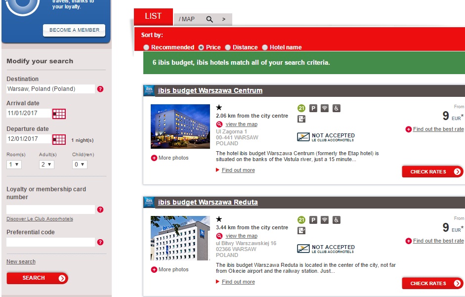The height and width of the screenshot is (297, 465).
Task: Click the magnifier search icon in the tab bar
Action: pyautogui.click(x=210, y=19)
